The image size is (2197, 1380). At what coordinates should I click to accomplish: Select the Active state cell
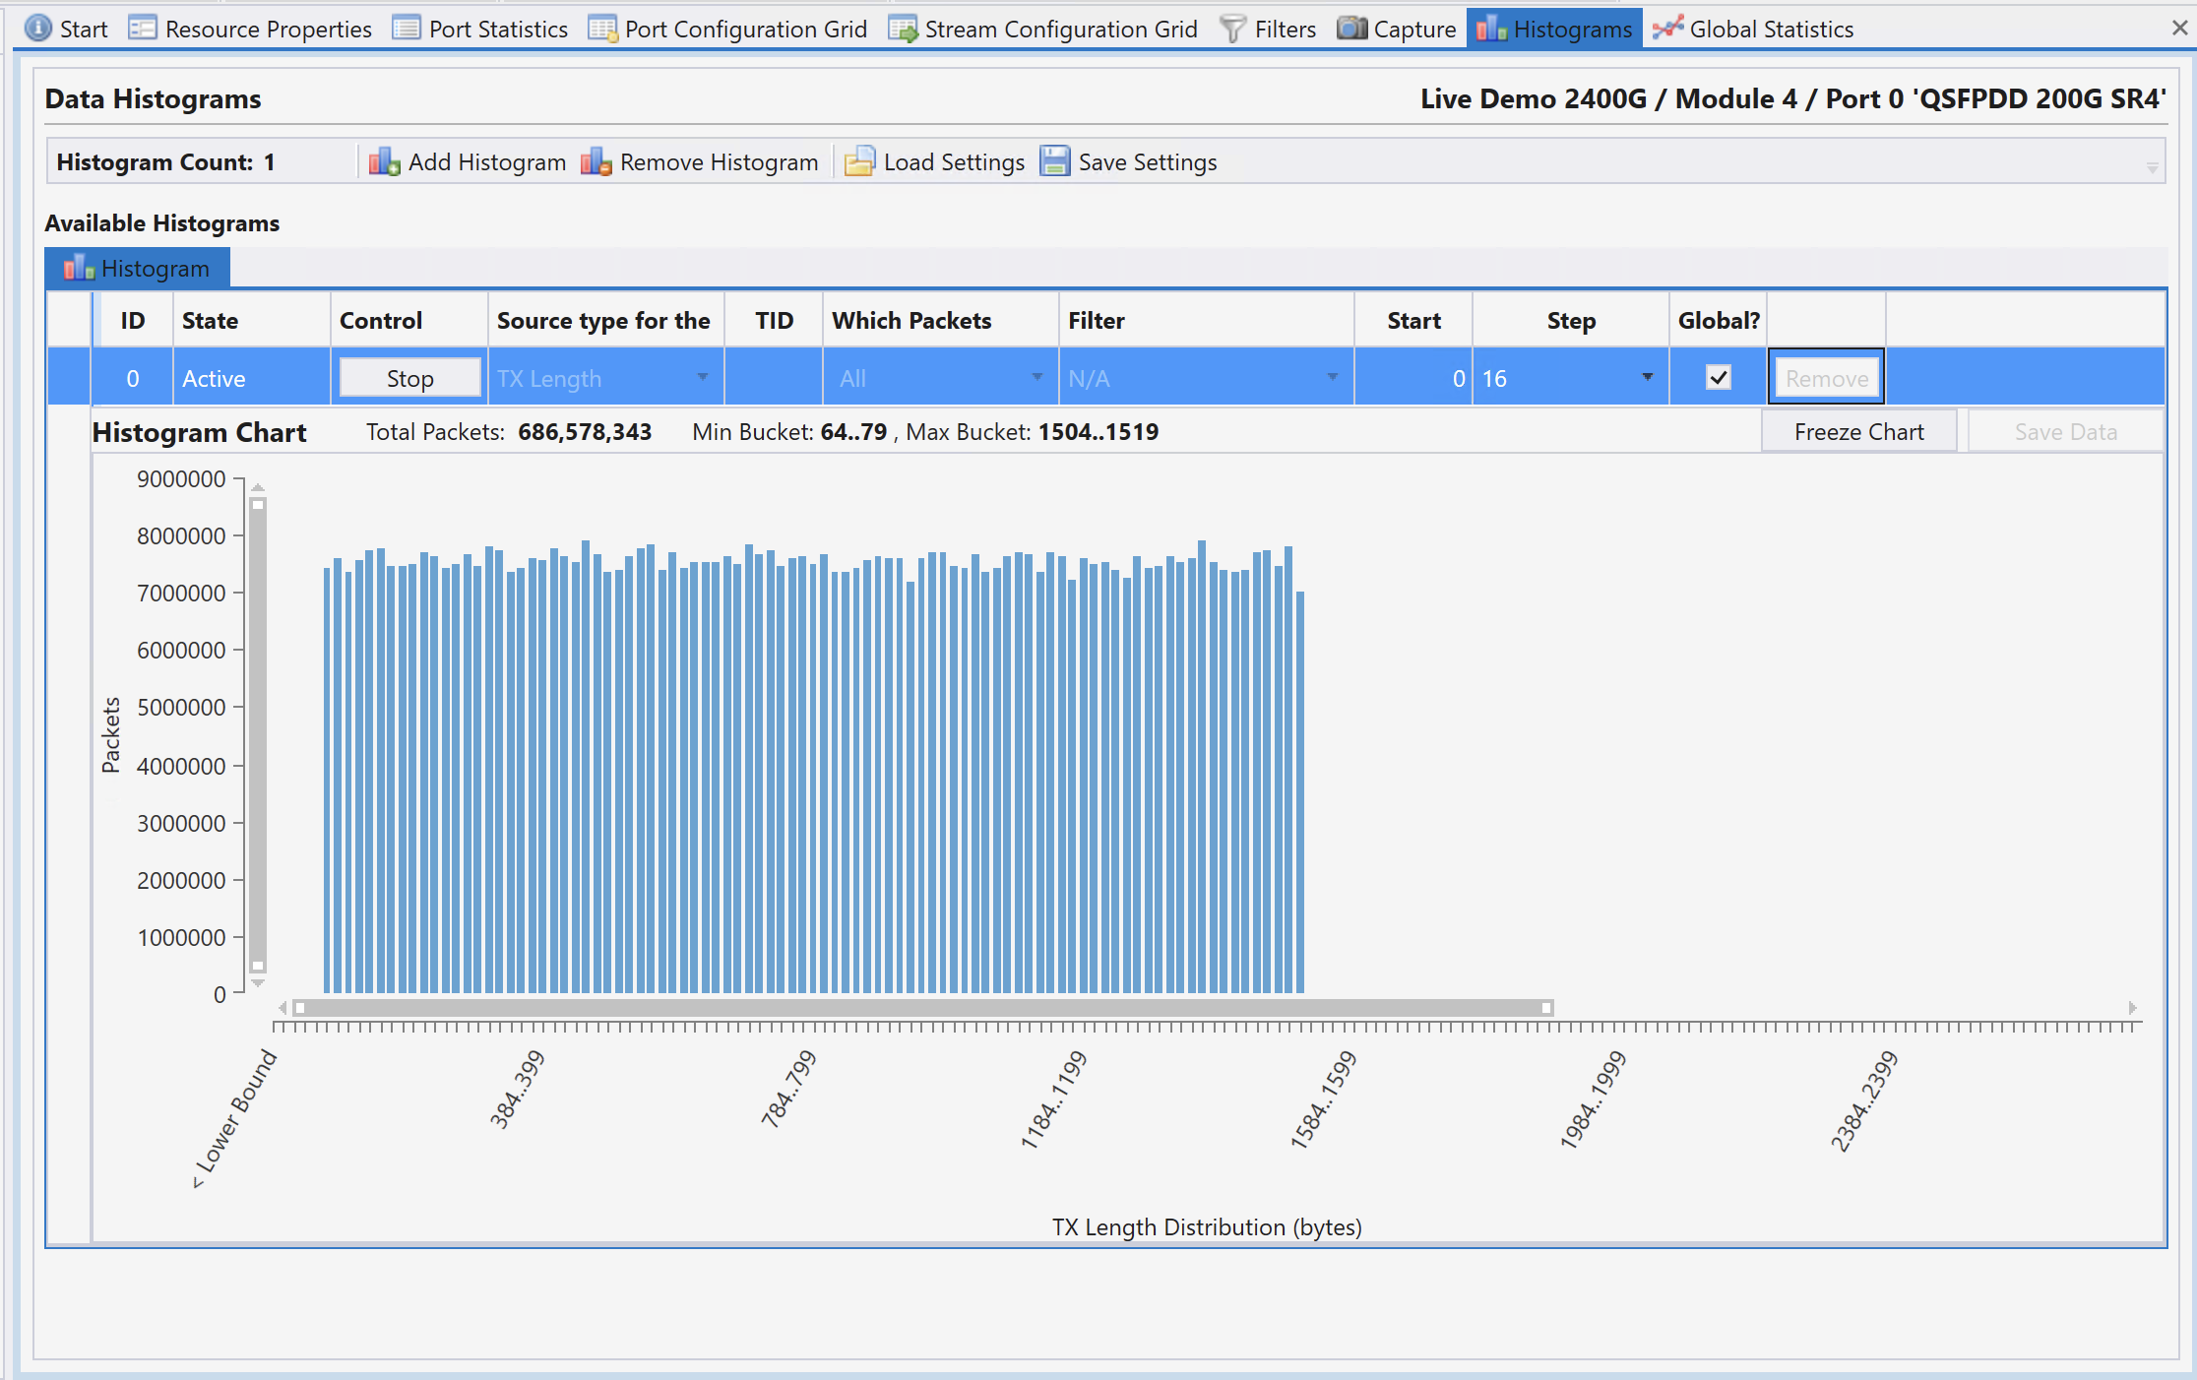[251, 378]
